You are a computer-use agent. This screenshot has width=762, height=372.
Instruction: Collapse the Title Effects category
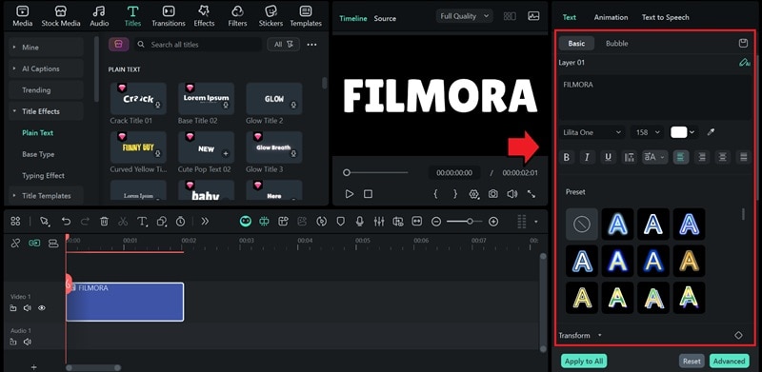pyautogui.click(x=46, y=111)
